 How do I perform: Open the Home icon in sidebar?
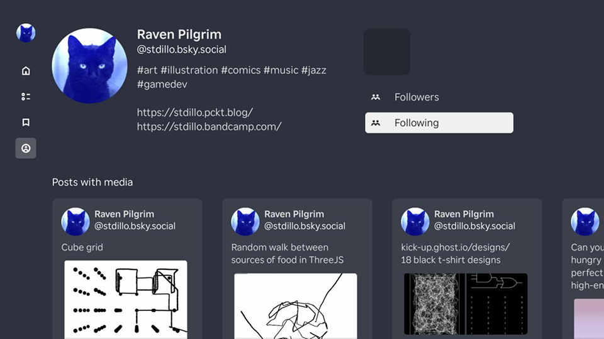pos(26,71)
